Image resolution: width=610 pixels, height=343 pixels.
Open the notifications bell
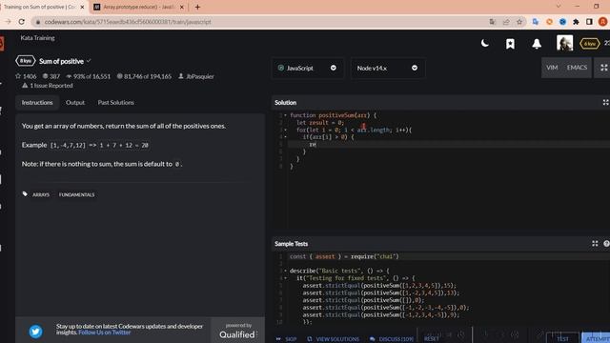[537, 44]
